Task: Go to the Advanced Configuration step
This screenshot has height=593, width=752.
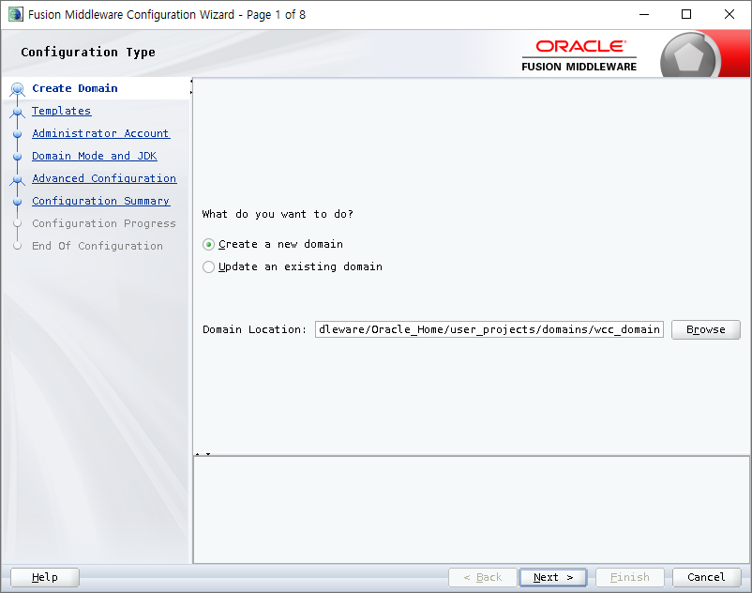Action: tap(104, 178)
